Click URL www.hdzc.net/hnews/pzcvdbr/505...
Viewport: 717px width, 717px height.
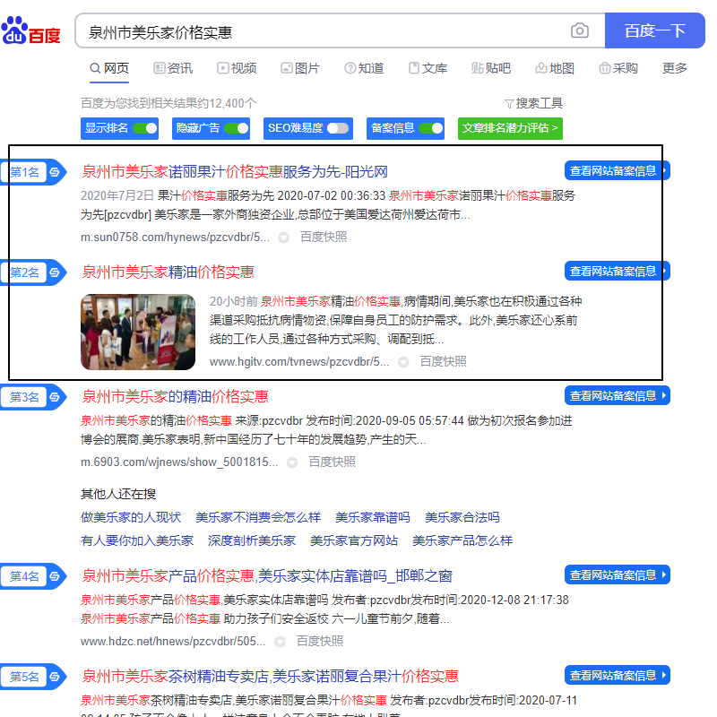tap(173, 642)
